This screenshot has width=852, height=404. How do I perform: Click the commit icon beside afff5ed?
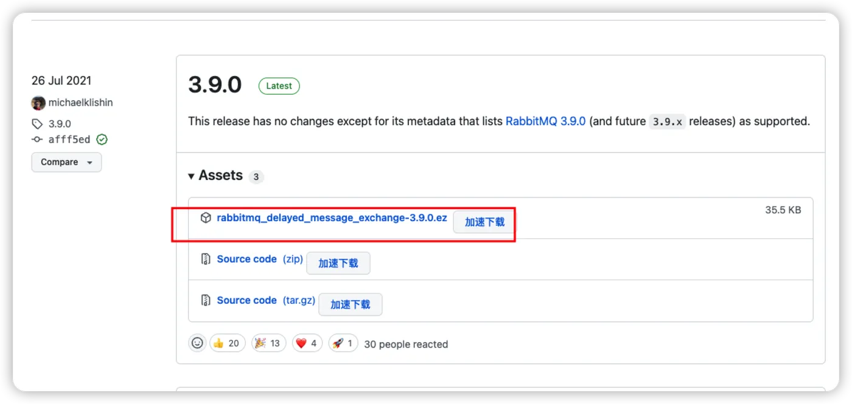38,140
